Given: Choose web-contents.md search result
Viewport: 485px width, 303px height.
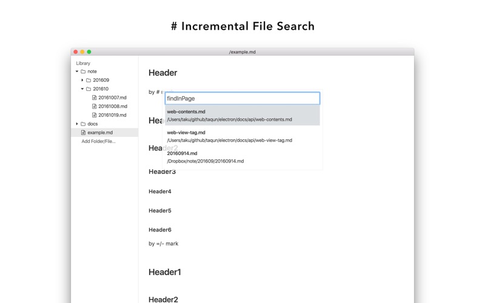Looking at the screenshot, I should (242, 115).
